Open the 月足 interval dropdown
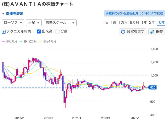This screenshot has width=167, height=119. [34, 22]
